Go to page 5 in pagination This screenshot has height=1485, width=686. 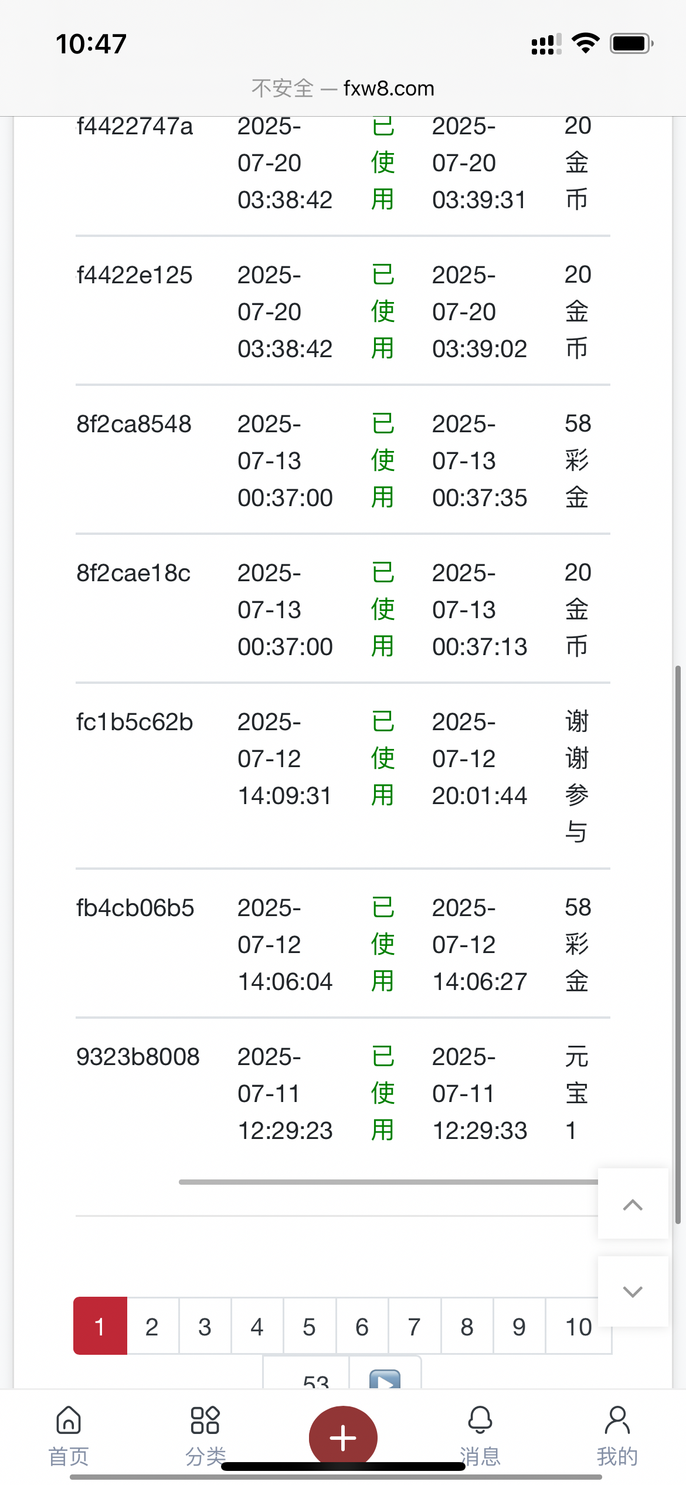(x=310, y=1327)
